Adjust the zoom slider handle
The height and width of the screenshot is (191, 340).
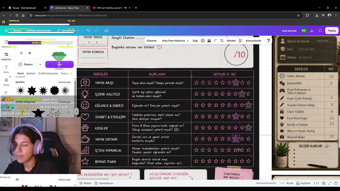point(278,183)
